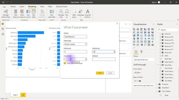
Task: Click Sign in at the top
Action: pyautogui.click(x=154, y=2)
